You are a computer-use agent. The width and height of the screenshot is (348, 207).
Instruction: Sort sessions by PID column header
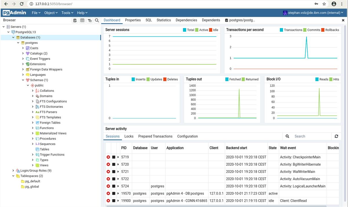click(x=124, y=148)
